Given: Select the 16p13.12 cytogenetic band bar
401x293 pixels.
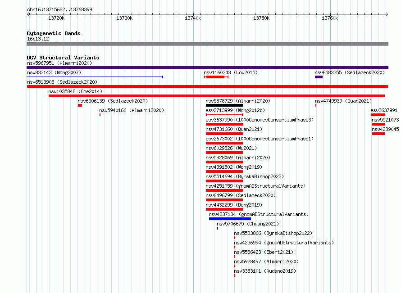Looking at the screenshot, I should (x=207, y=44).
